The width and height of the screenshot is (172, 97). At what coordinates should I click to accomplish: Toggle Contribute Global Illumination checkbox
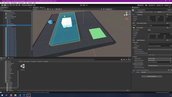[149, 53]
